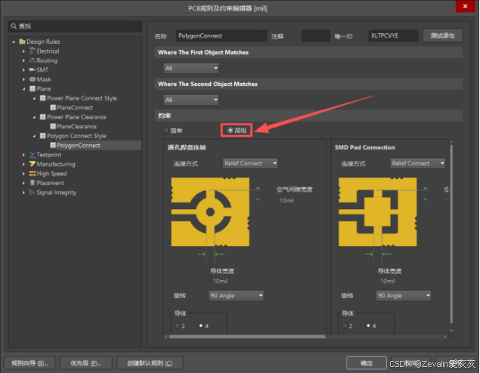Choose 2 conductors for SMD pad
The height and width of the screenshot is (373, 480).
[x=345, y=325]
